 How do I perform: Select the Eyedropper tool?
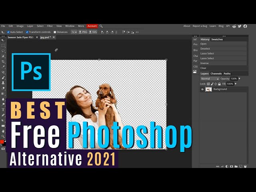pyautogui.click(x=3, y=67)
